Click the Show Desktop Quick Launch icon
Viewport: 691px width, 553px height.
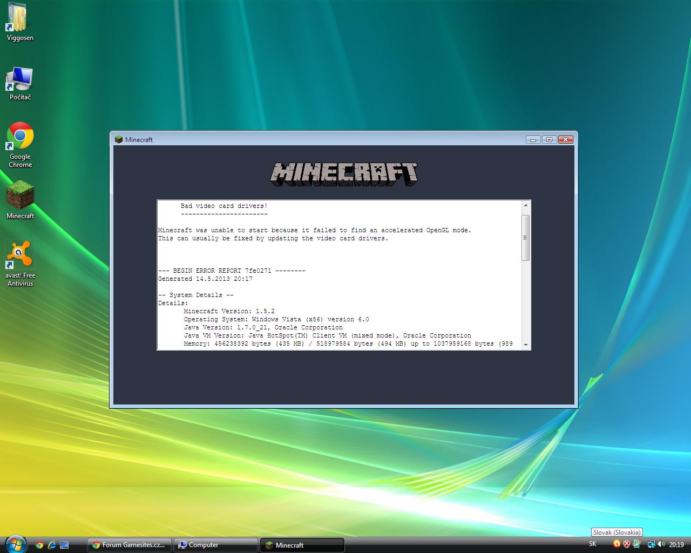tap(64, 545)
